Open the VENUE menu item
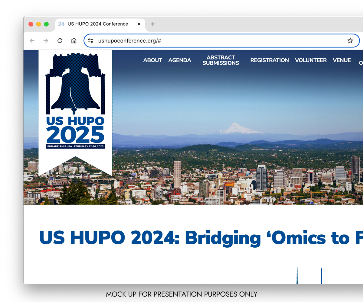Viewport: 363px width, 302px height. (342, 60)
